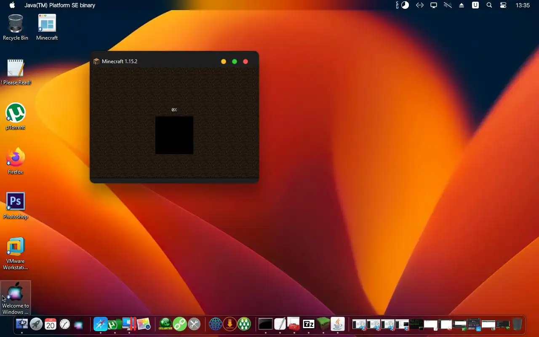This screenshot has height=337, width=539.
Task: Launch Safari compass from the dock
Action: pos(101,324)
